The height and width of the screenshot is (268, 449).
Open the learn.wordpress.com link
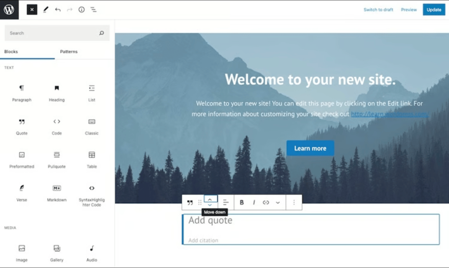[390, 114]
